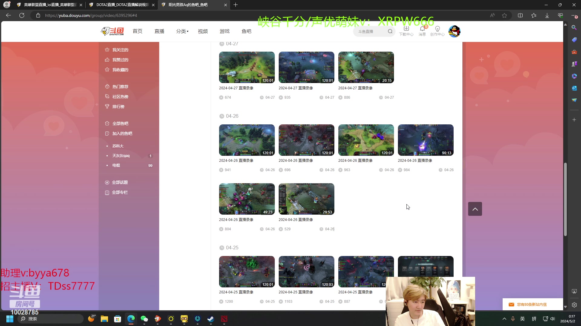Toggle the 英 input language indicator
This screenshot has height=326, width=581.
pyautogui.click(x=523, y=319)
